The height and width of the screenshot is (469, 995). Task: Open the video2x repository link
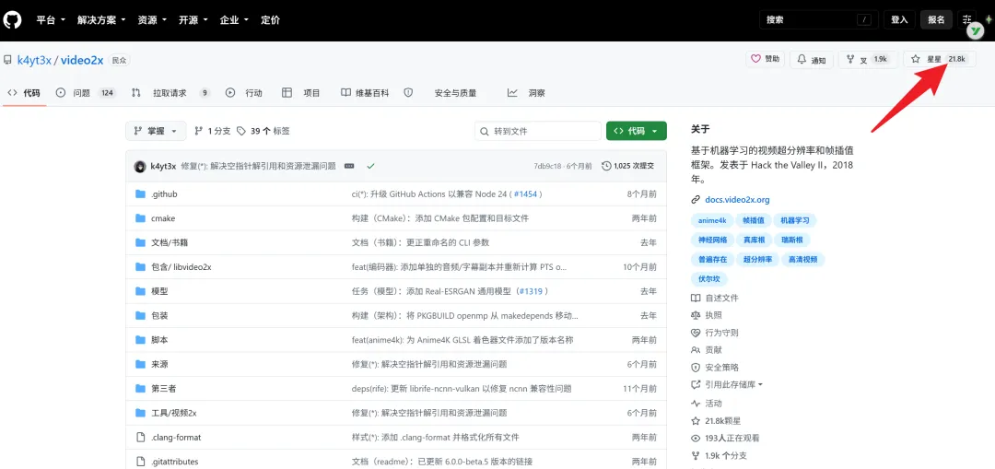click(x=82, y=60)
